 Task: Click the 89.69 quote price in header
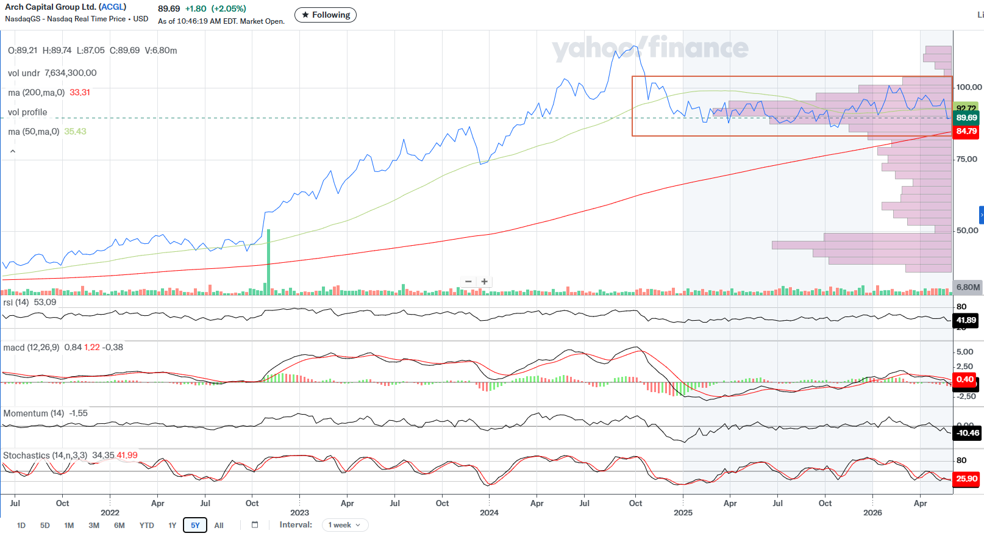169,9
